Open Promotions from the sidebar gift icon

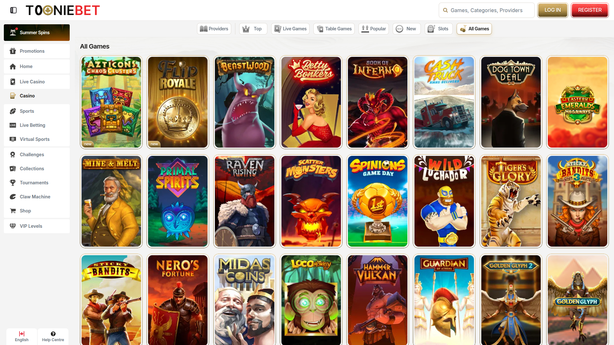coord(13,51)
